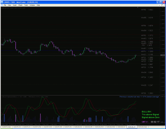This screenshot has width=166, height=129.
Task: Switch to the EURUSD,M1 chart tab
Action: 78,127
